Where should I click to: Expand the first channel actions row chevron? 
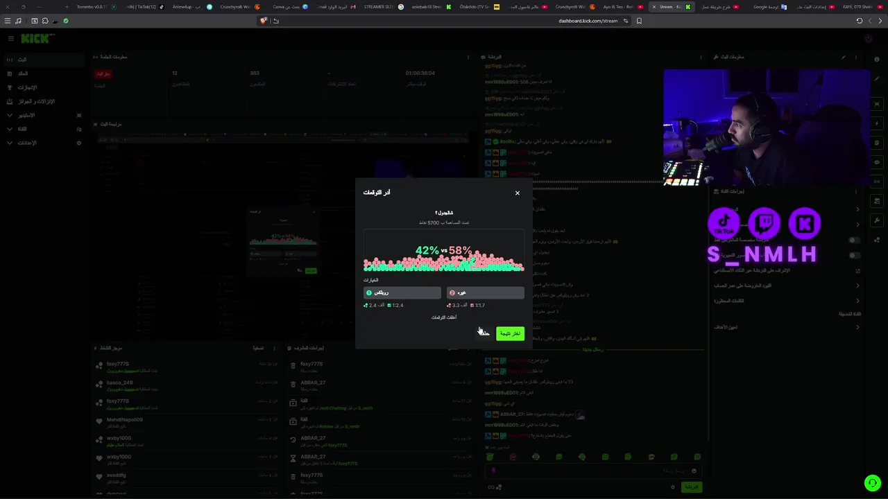[857, 209]
